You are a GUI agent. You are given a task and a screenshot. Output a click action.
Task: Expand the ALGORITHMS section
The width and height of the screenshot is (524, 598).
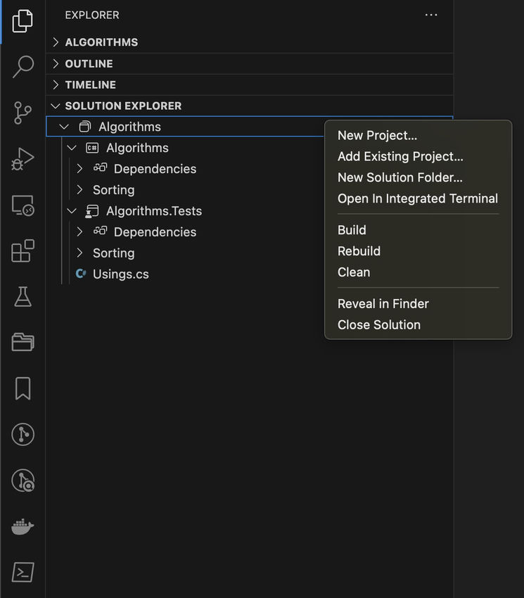101,42
